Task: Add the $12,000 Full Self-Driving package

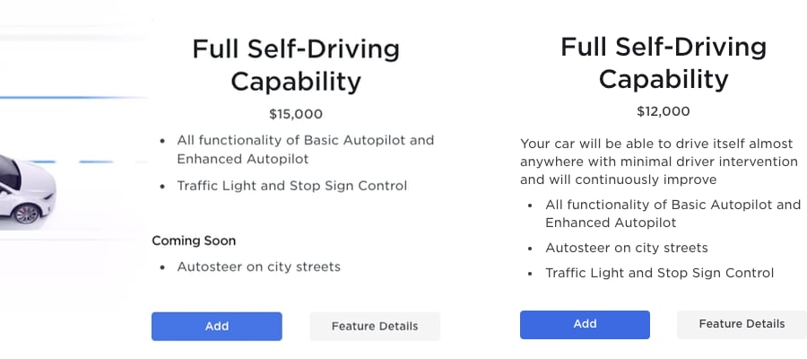Action: [x=585, y=325]
